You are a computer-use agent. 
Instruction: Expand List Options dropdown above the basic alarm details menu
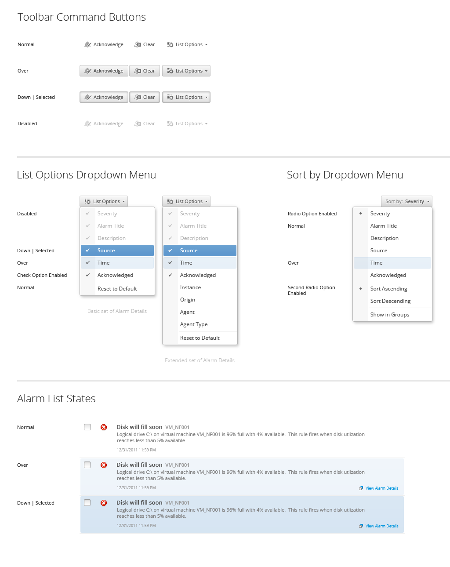click(104, 201)
